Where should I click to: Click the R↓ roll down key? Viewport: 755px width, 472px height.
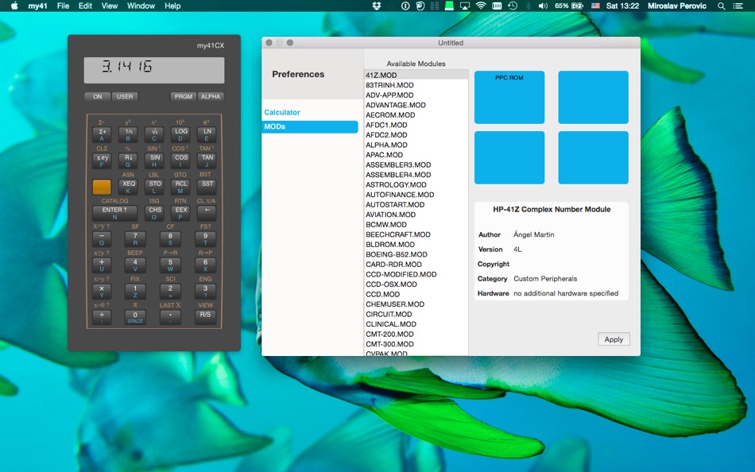(129, 161)
